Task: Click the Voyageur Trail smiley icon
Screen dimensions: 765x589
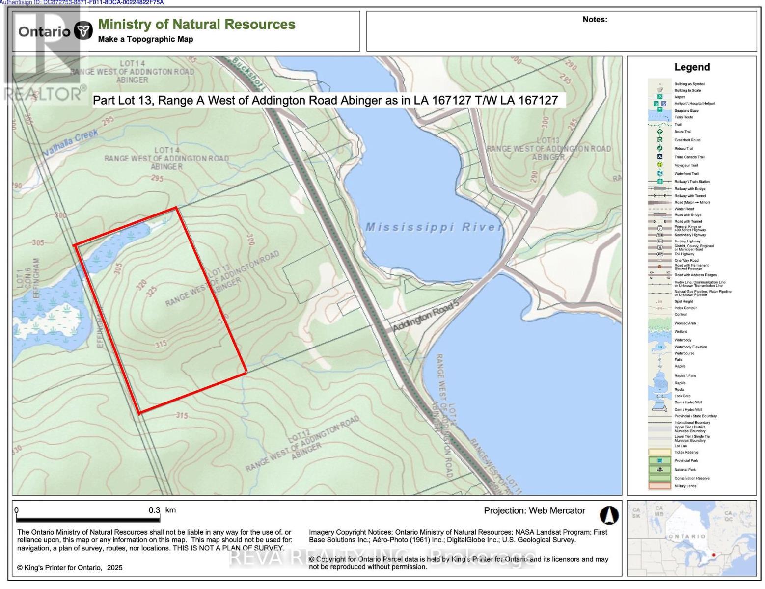Action: pos(660,164)
